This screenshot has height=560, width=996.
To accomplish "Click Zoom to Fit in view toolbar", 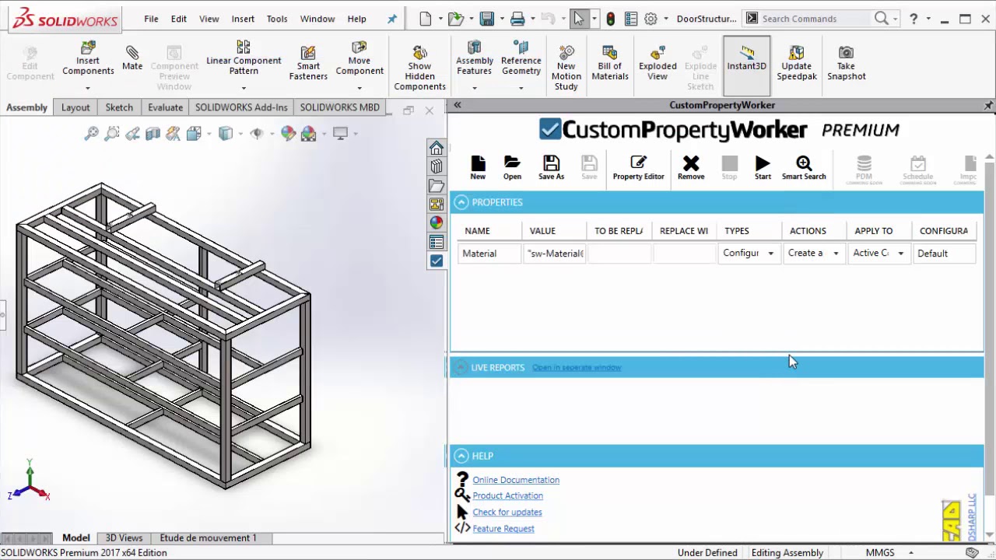I will 91,134.
